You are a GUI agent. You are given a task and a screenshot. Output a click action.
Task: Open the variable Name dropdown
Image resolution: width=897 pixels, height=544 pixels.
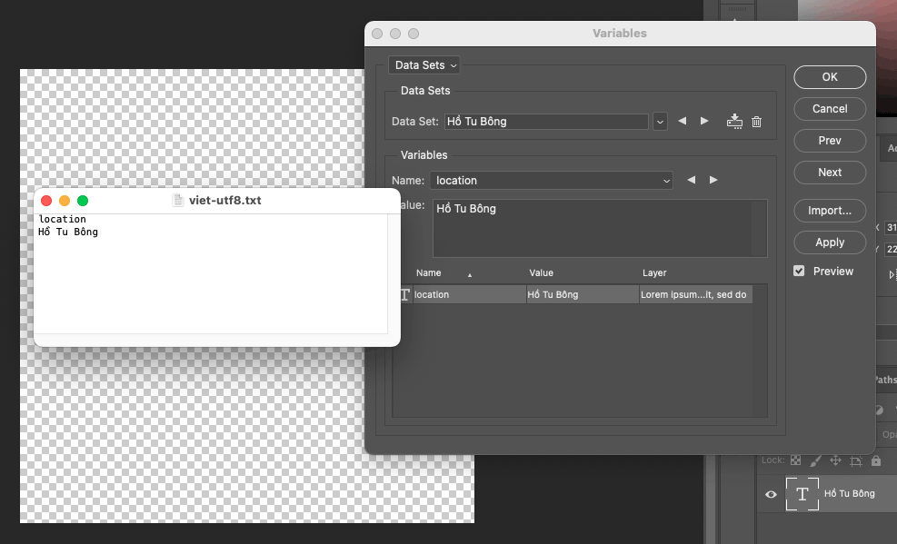[552, 181]
